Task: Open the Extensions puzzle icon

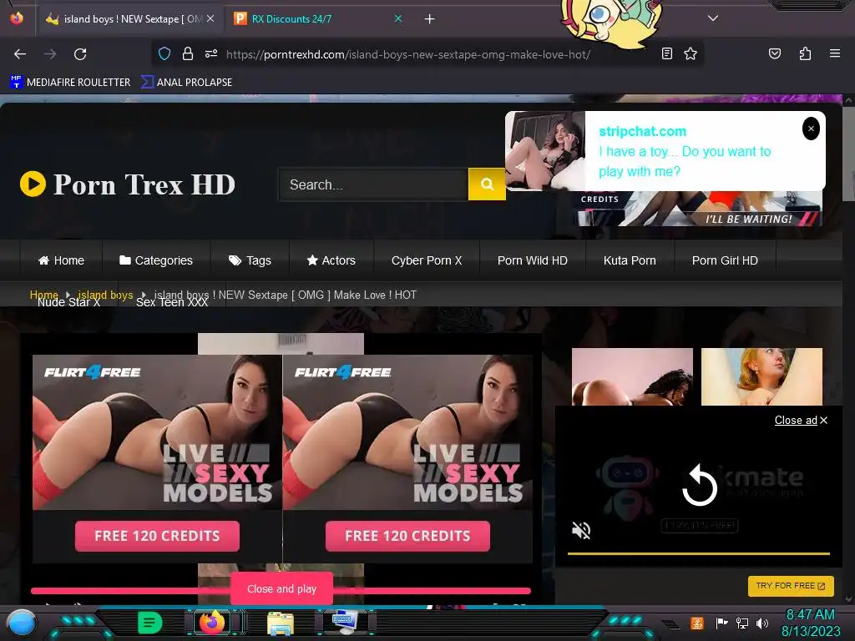Action: (x=805, y=53)
